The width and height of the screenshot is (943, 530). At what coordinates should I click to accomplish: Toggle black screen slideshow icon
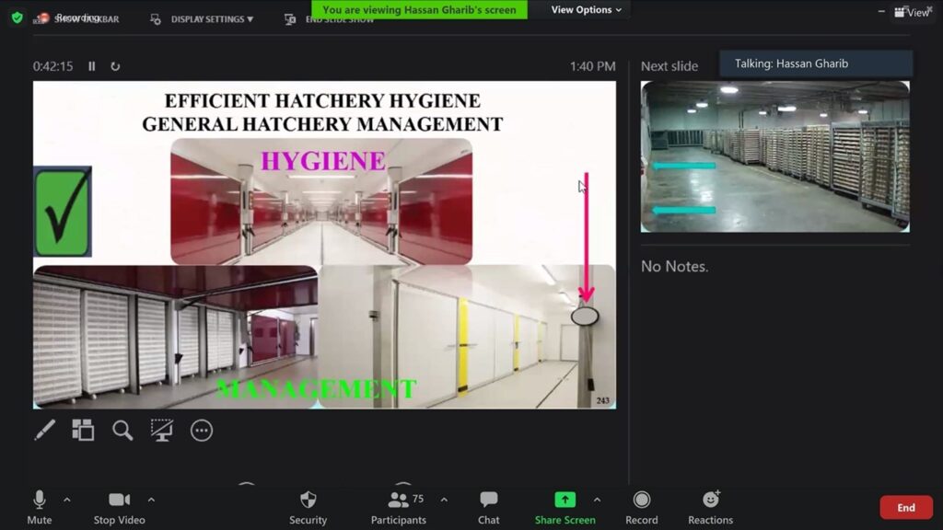(162, 430)
